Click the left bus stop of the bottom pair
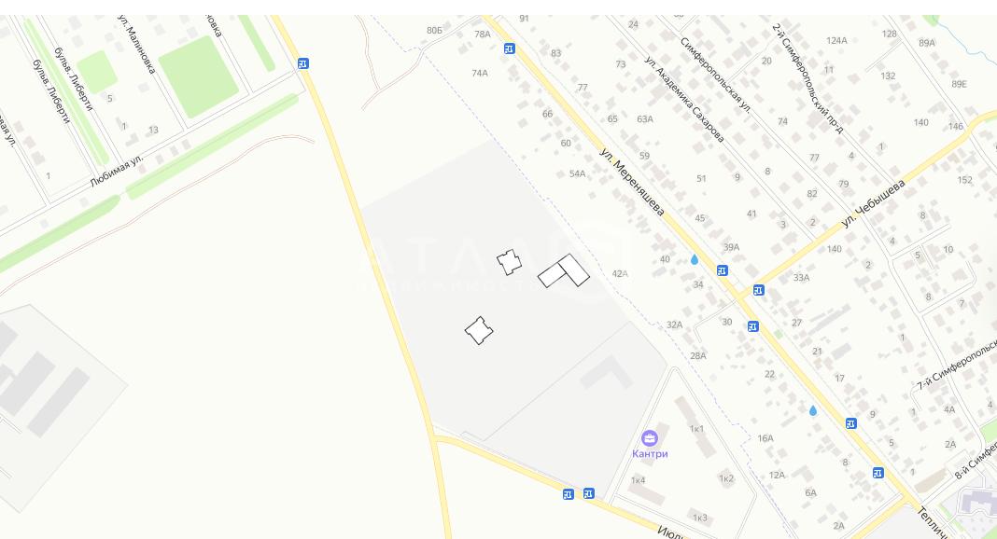 [x=568, y=494]
